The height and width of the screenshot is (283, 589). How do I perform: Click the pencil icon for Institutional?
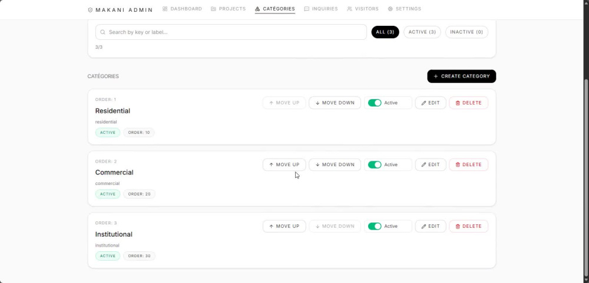(423, 227)
